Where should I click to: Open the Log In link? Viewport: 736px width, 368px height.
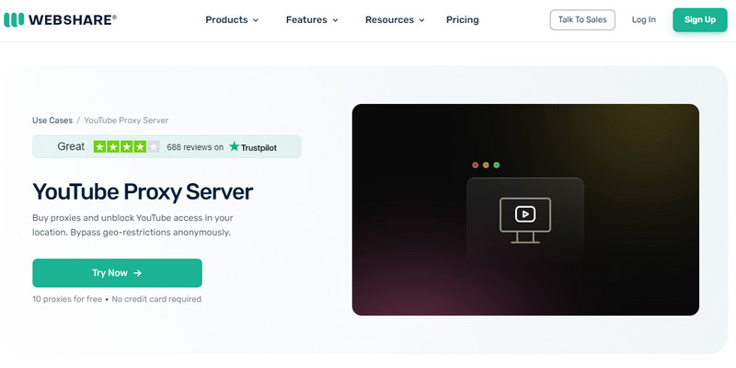pyautogui.click(x=644, y=19)
